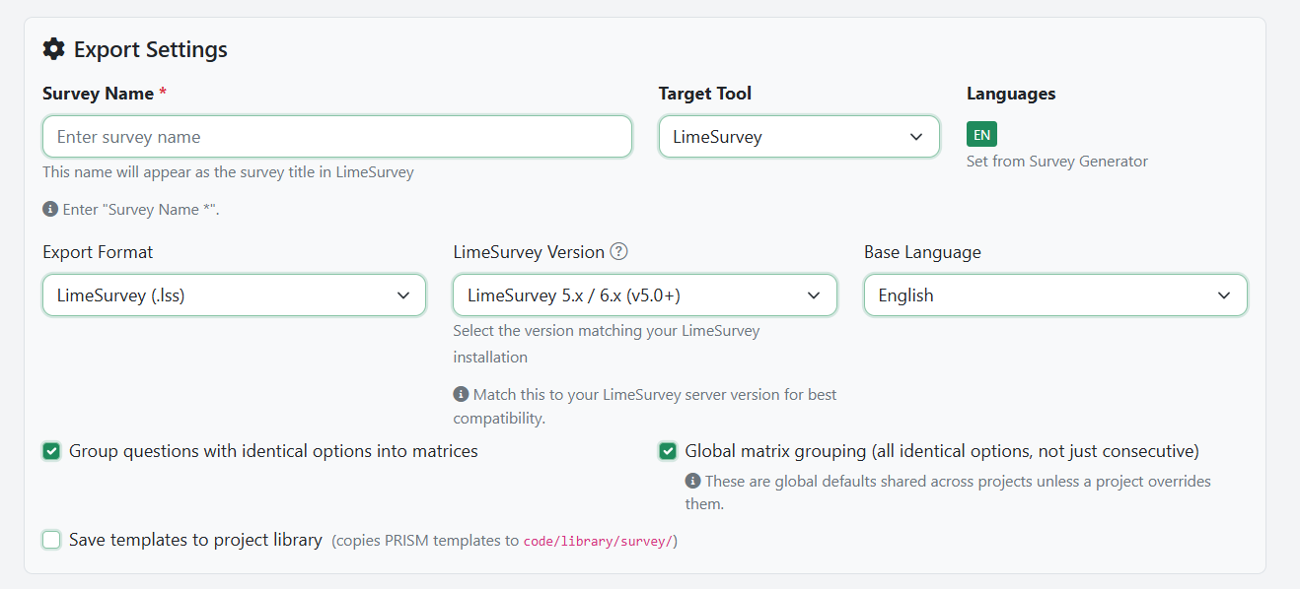Click 'This name will appear as the survey title' hint
Screen dimensions: 1300x589
point(228,172)
